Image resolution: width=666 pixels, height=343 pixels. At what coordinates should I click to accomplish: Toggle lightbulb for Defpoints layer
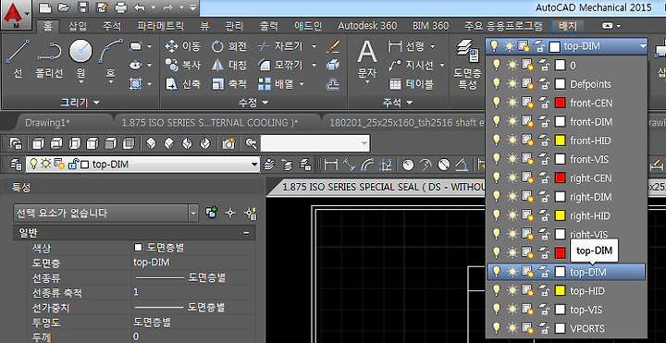click(495, 83)
